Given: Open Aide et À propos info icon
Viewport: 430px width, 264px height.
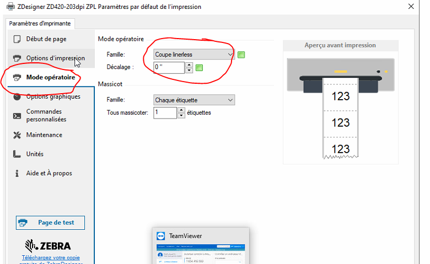Looking at the screenshot, I should pyautogui.click(x=17, y=174).
